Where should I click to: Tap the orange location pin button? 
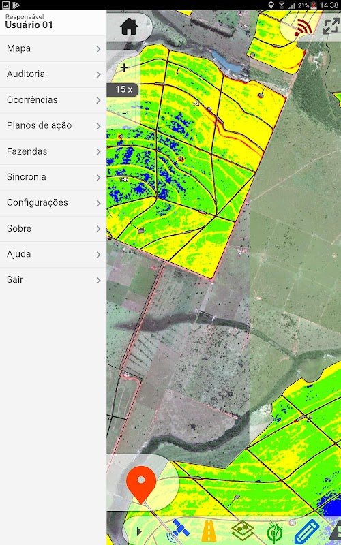pos(141,484)
